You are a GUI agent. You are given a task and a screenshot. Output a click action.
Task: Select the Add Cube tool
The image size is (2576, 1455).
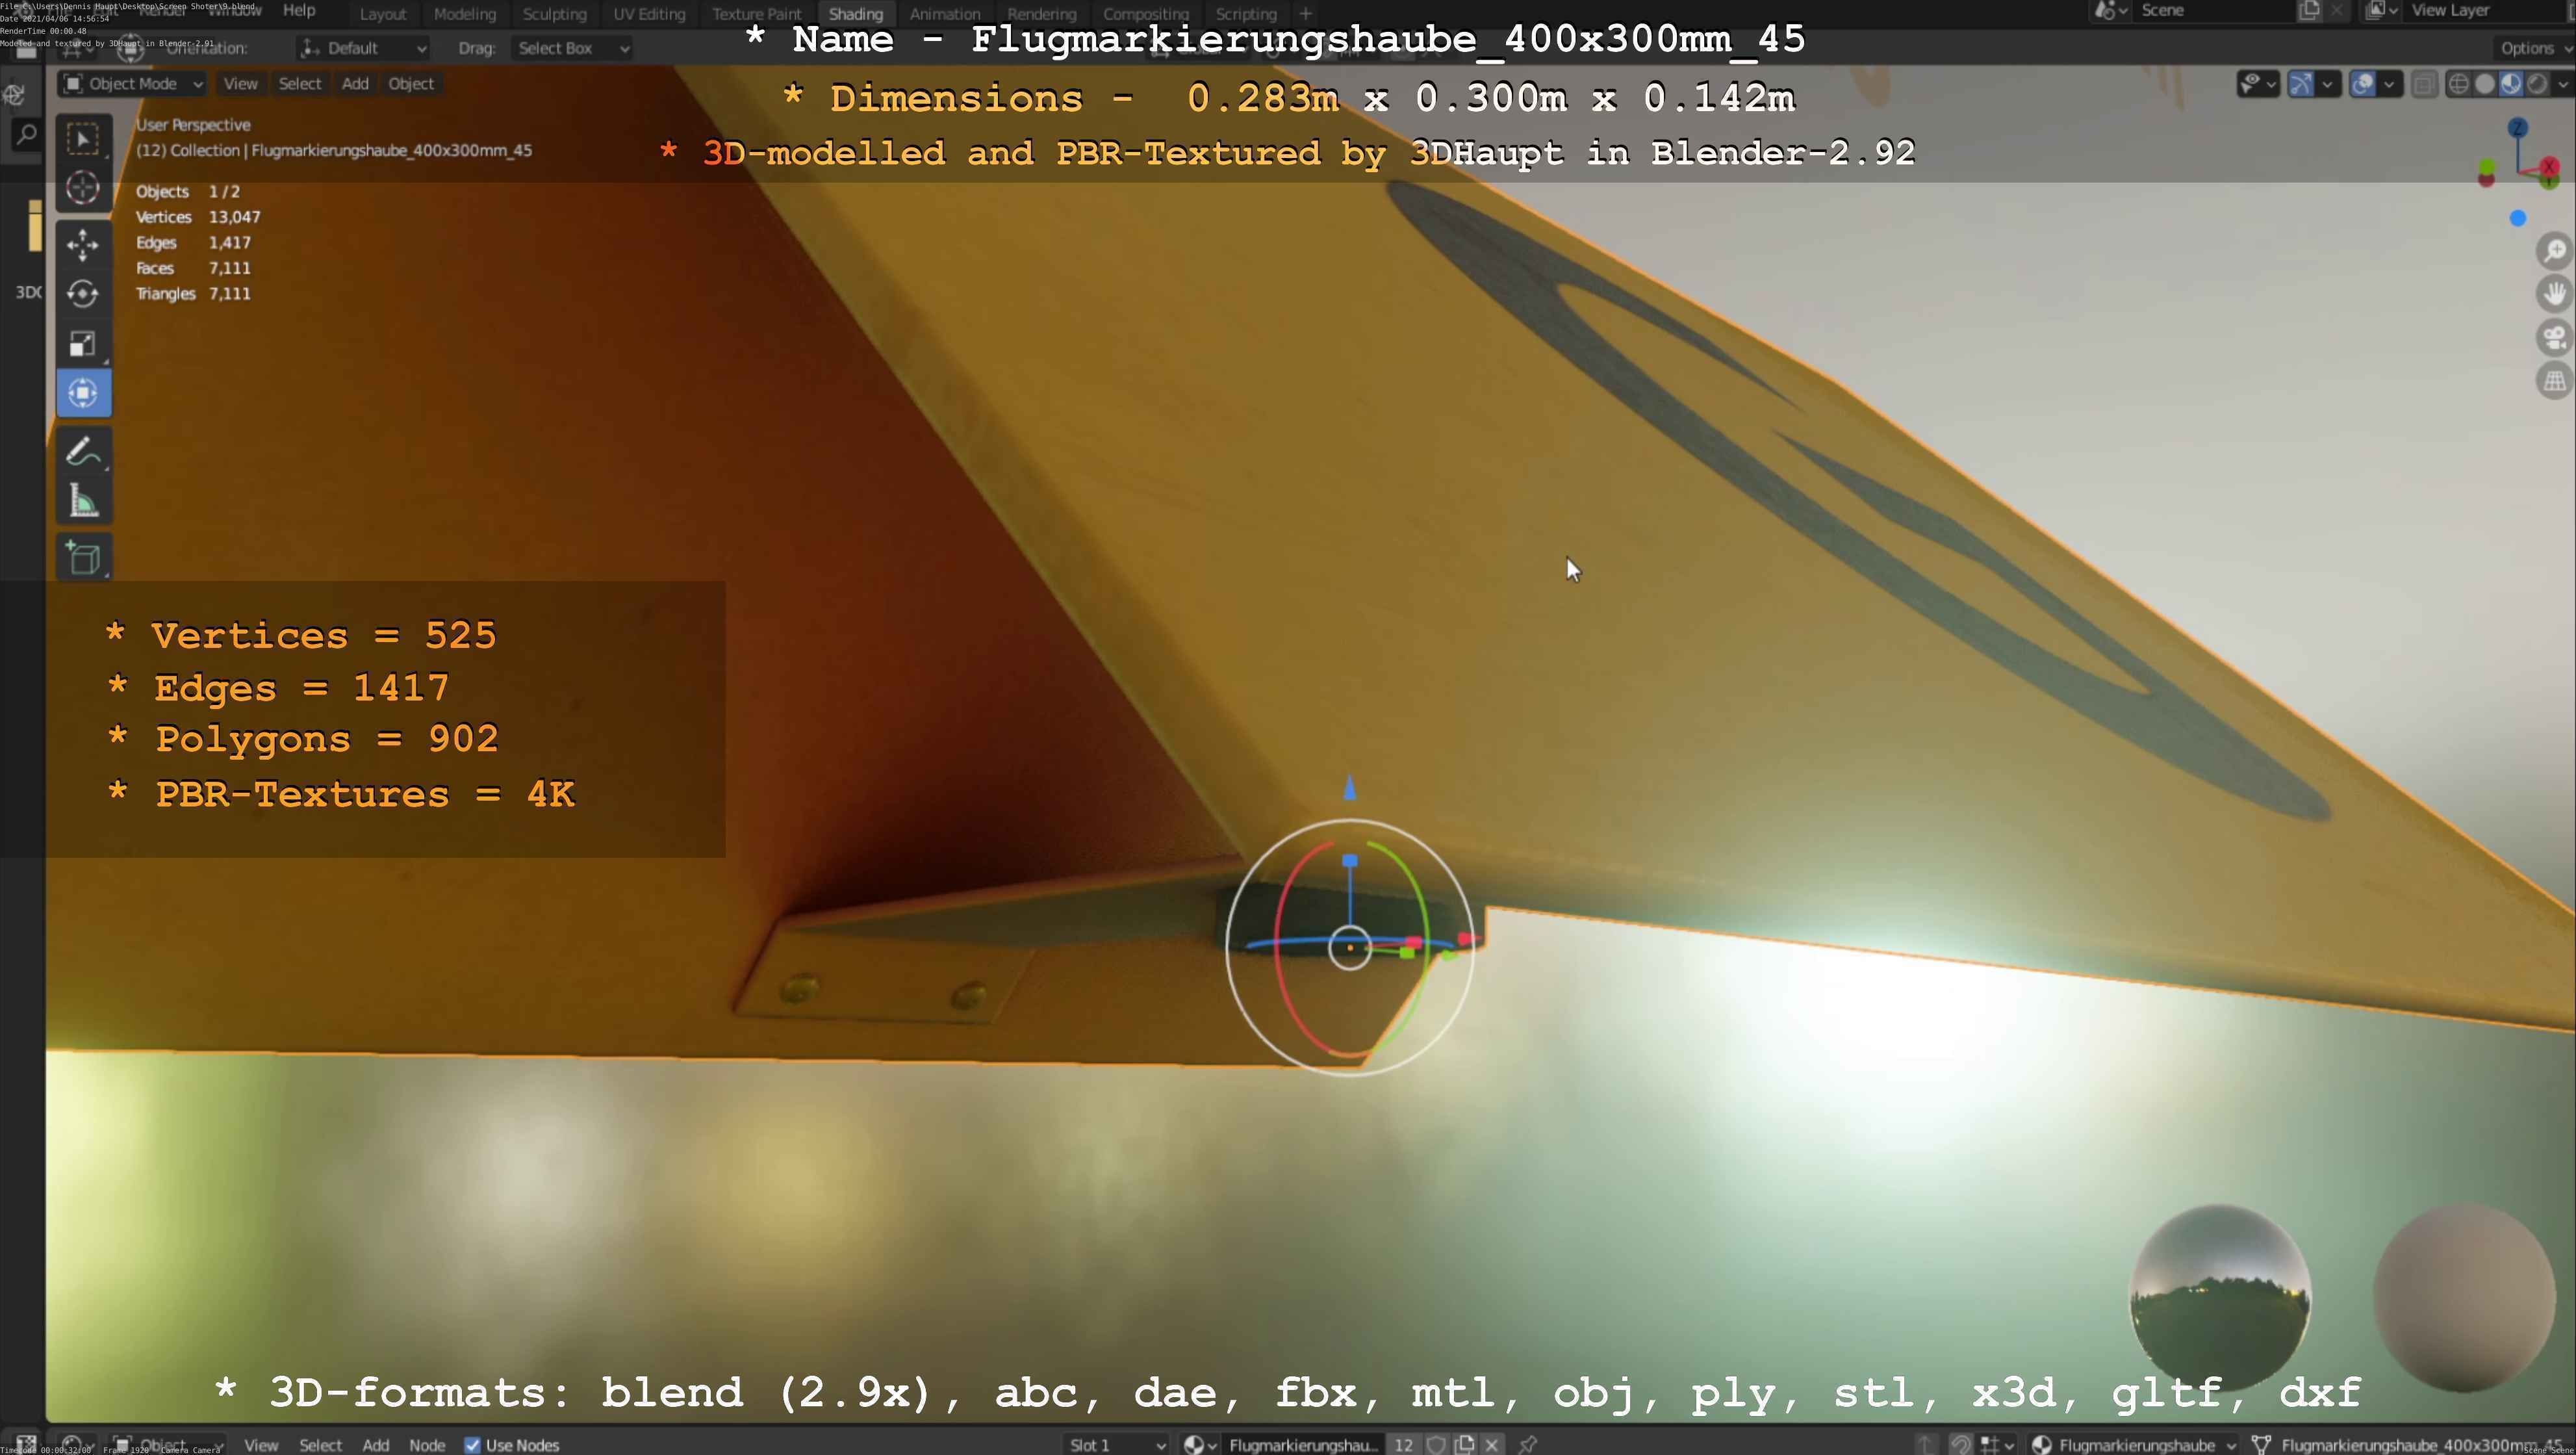[x=83, y=558]
